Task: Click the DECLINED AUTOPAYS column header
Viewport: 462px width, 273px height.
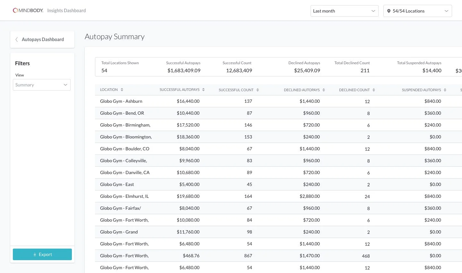Action: (x=302, y=90)
